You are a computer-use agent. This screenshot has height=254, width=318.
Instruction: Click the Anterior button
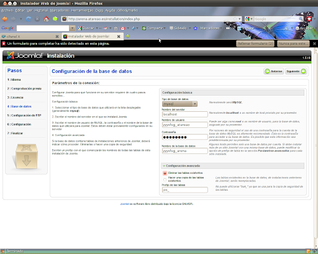274,71
